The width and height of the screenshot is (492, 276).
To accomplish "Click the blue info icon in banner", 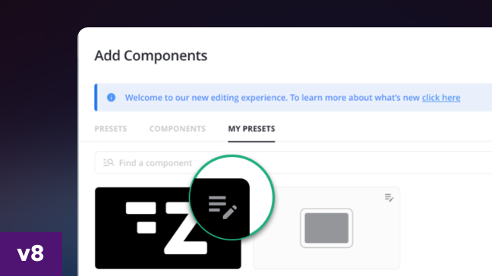I will 111,97.
